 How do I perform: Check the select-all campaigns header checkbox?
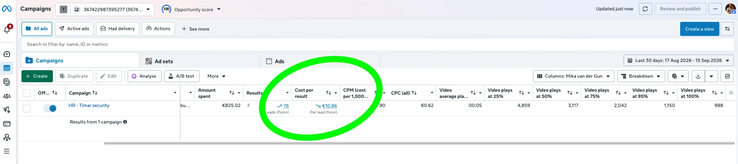click(27, 93)
